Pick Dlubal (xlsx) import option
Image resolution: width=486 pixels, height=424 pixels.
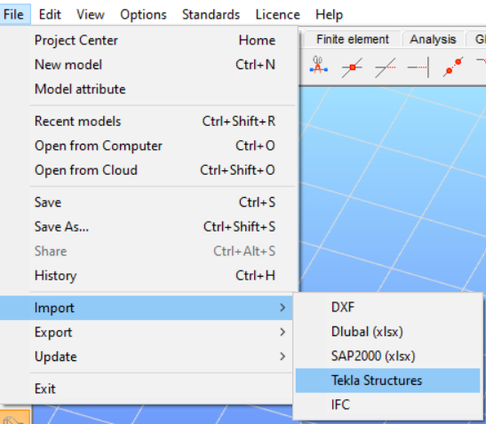pyautogui.click(x=387, y=332)
